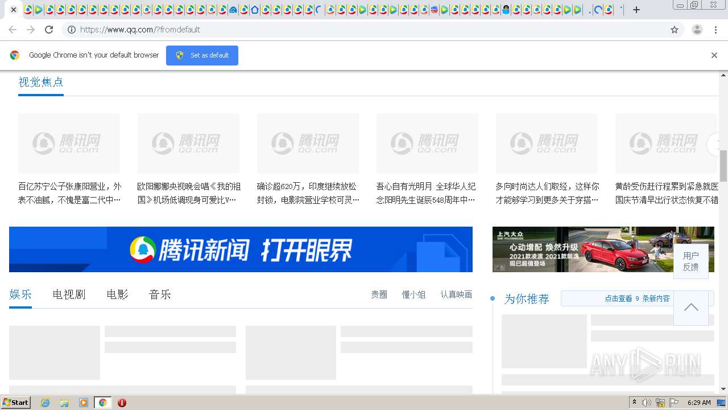Open the 用户反馈 feedback button
Image resolution: width=728 pixels, height=410 pixels.
(x=691, y=261)
